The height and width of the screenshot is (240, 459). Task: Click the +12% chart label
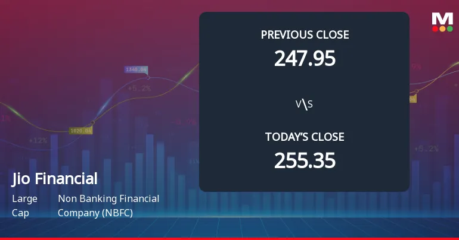pyautogui.click(x=38, y=141)
